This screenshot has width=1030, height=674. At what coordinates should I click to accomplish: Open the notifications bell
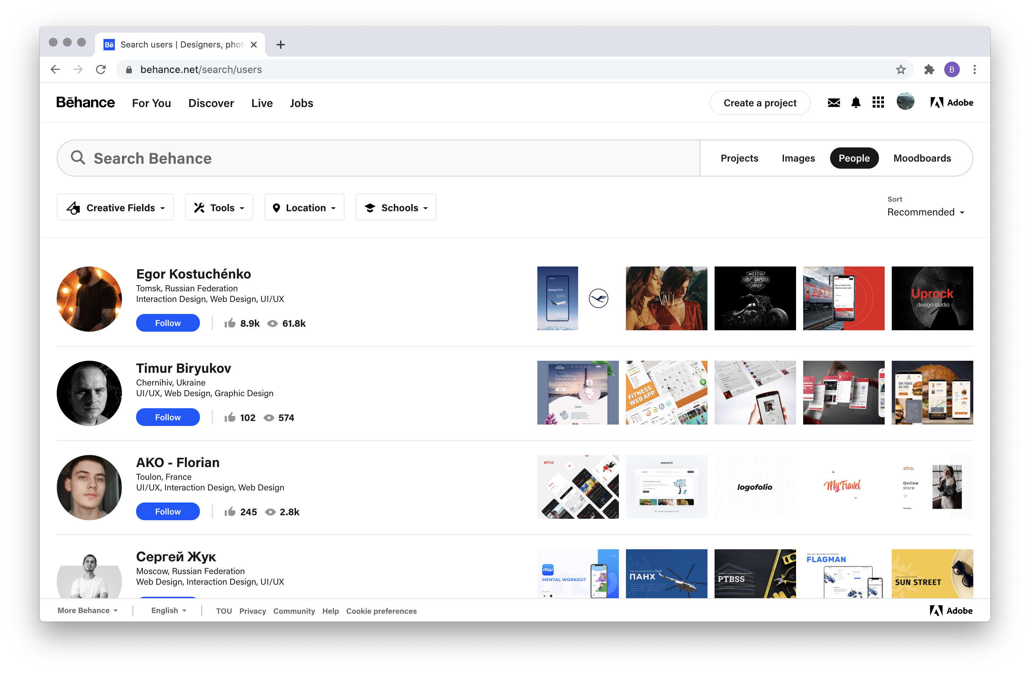coord(856,102)
